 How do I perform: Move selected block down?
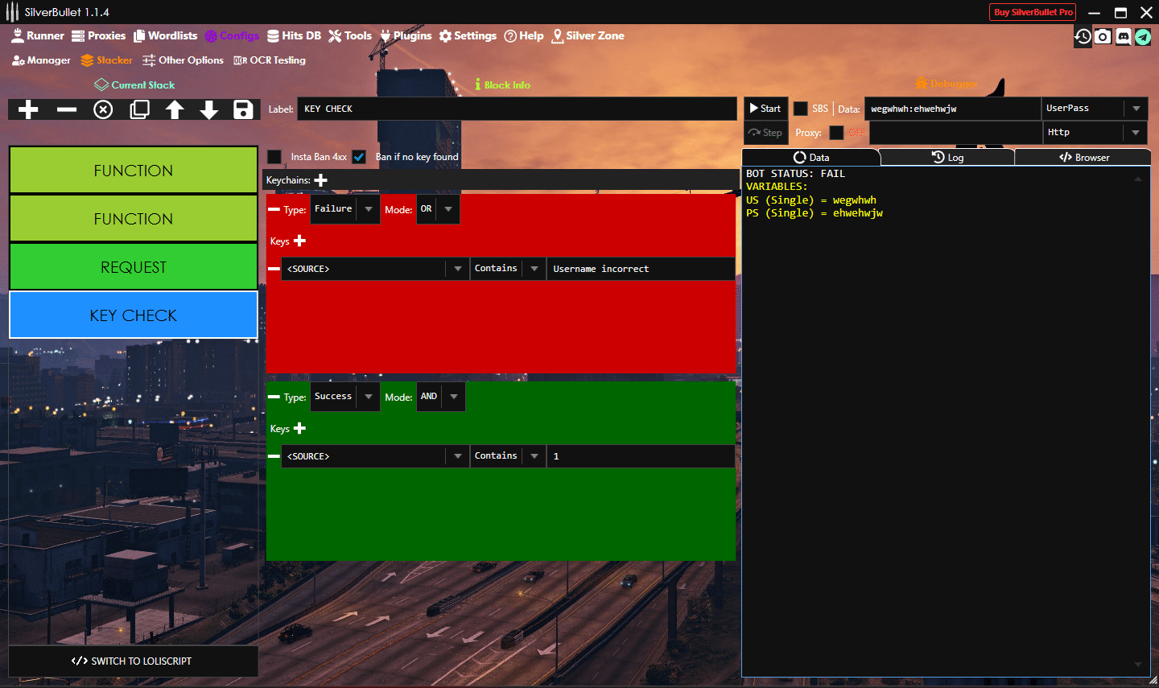click(209, 109)
